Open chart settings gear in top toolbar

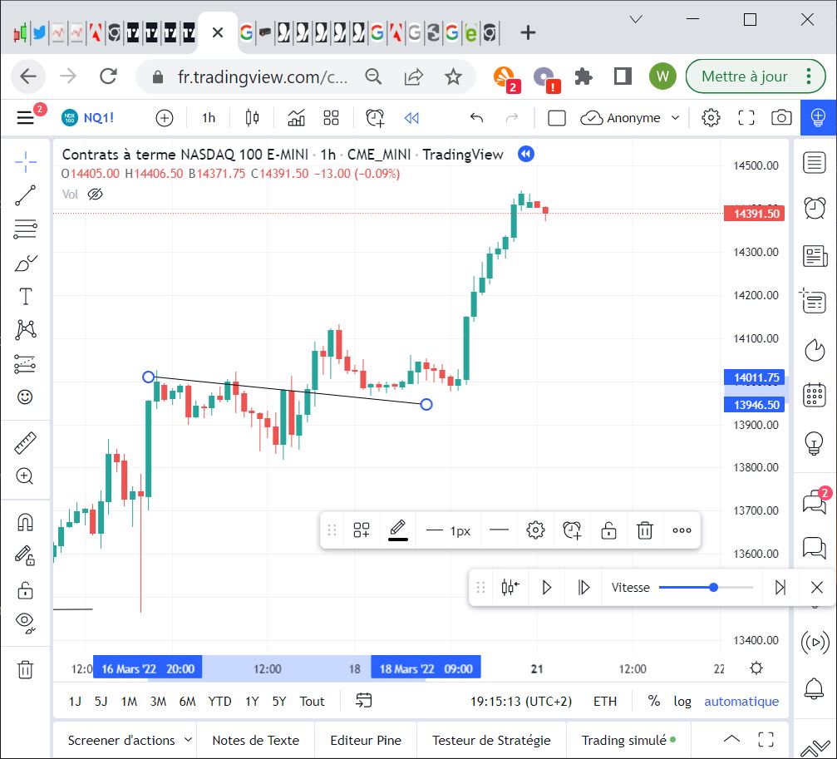711,118
